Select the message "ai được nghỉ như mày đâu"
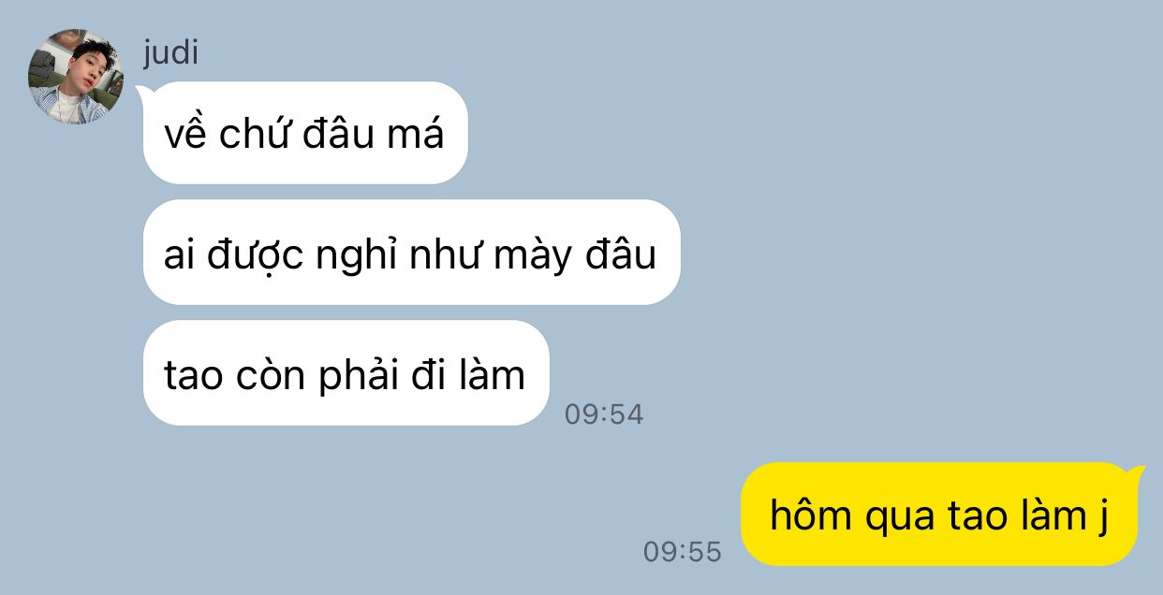This screenshot has width=1163, height=595. (411, 253)
